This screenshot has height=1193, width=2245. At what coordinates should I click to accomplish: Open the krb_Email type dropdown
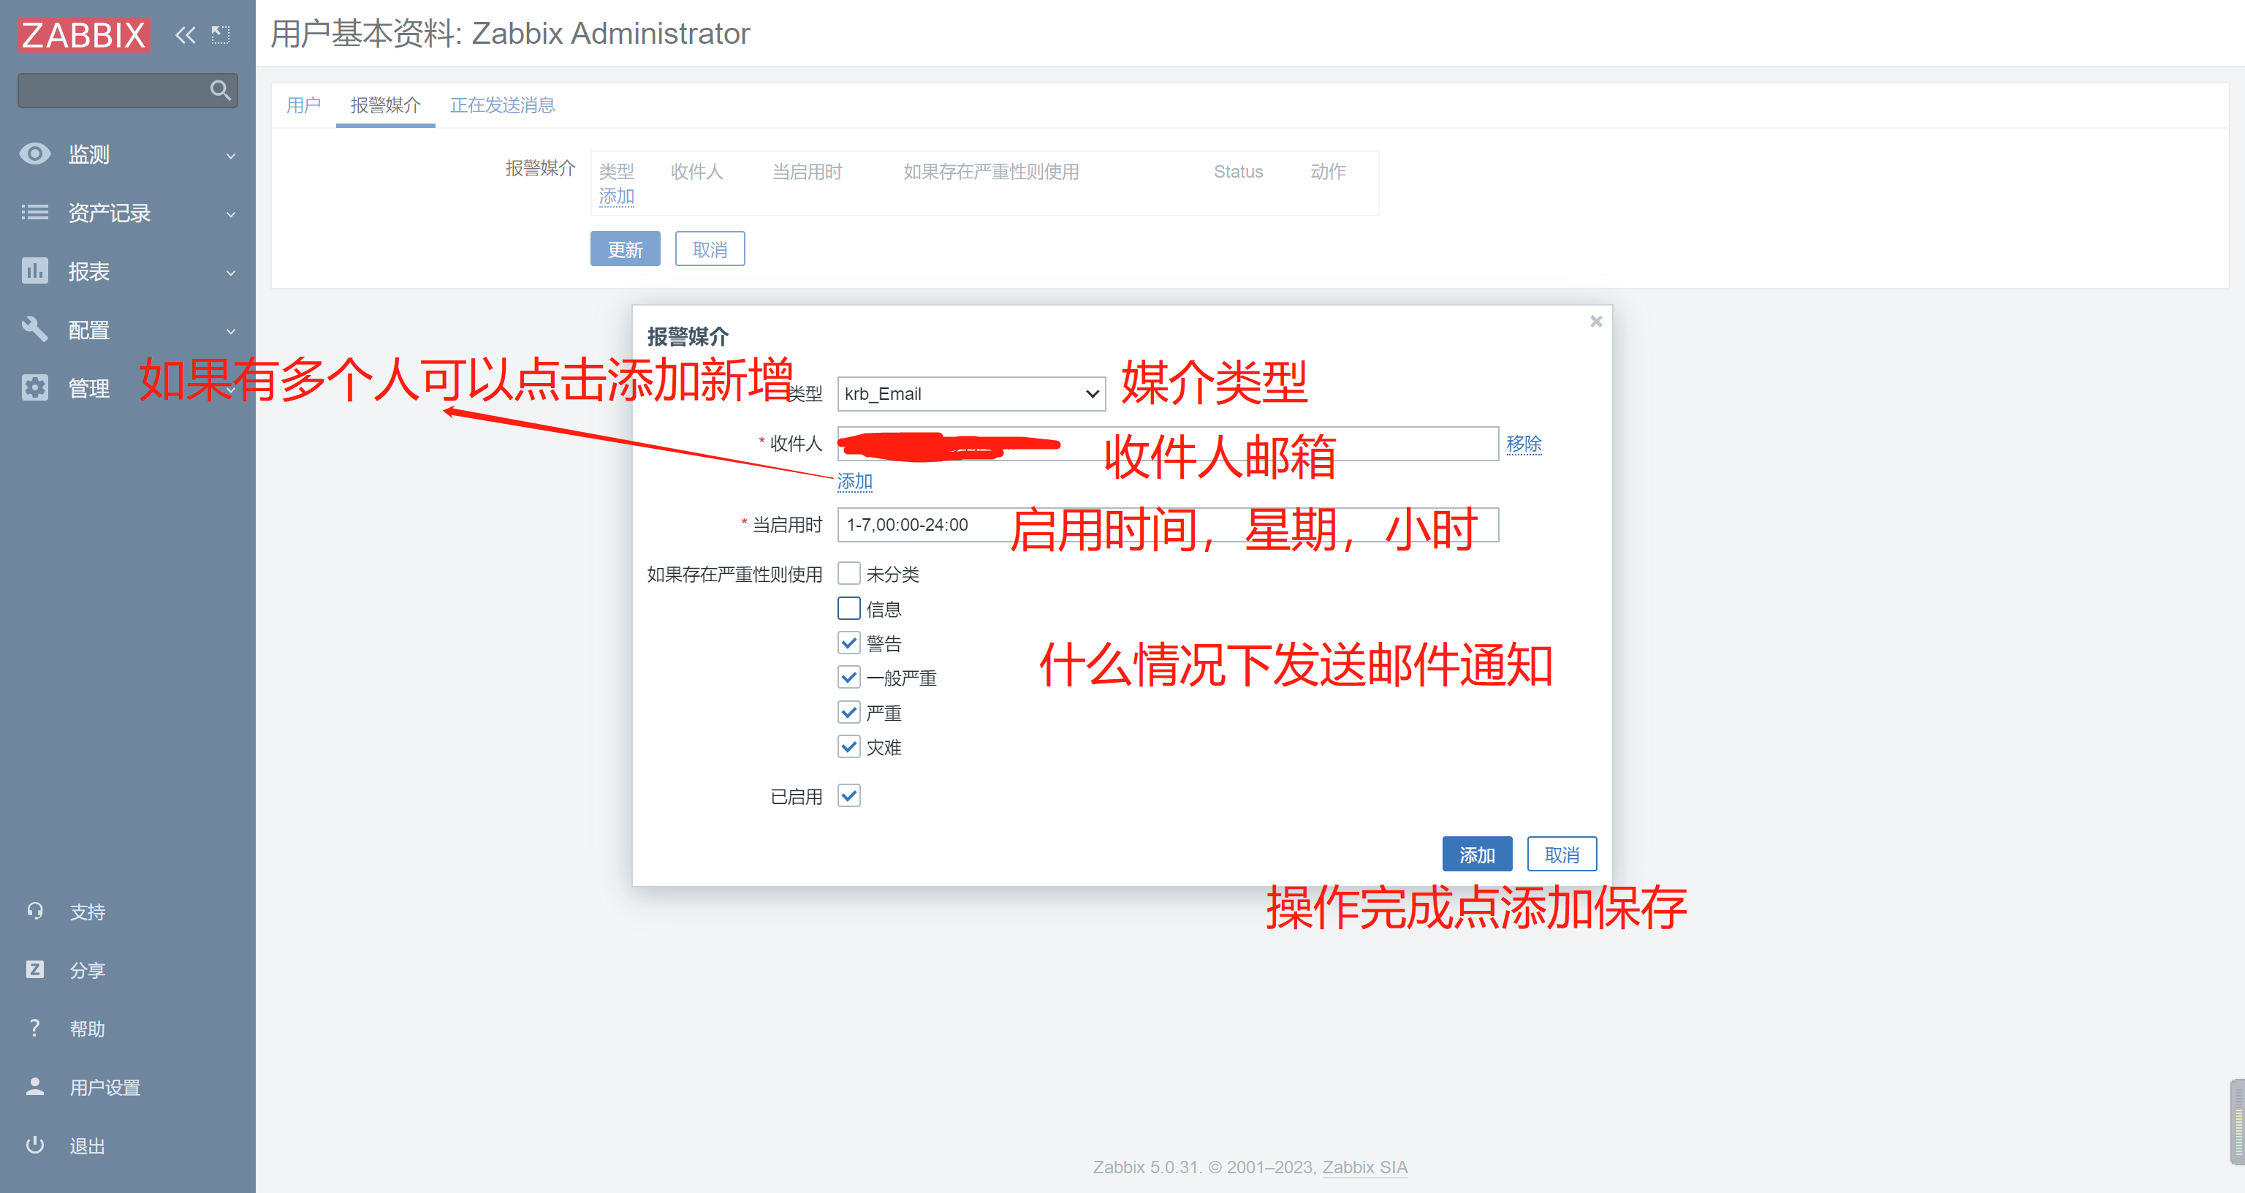[970, 394]
